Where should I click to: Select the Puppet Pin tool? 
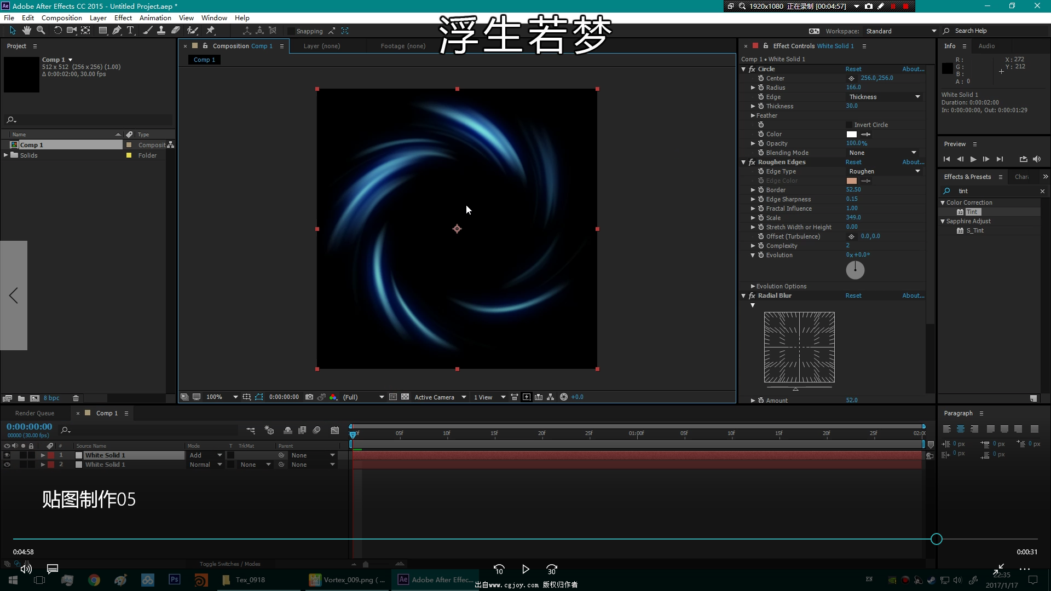(x=210, y=31)
